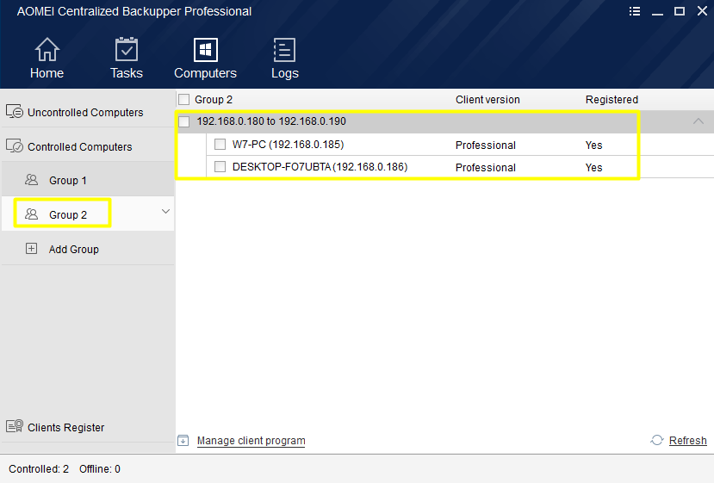
Task: Open the Manage client program link
Action: tap(251, 441)
